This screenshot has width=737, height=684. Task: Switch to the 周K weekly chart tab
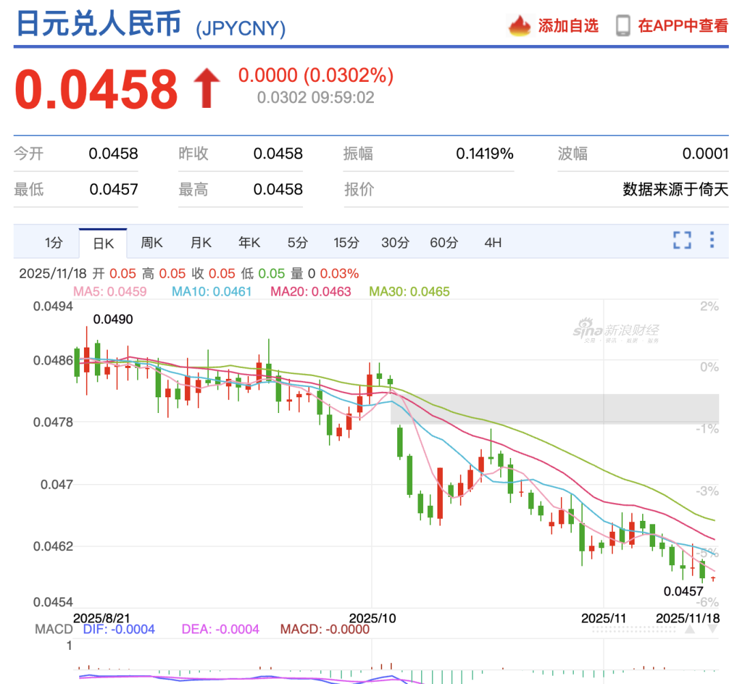pyautogui.click(x=151, y=242)
